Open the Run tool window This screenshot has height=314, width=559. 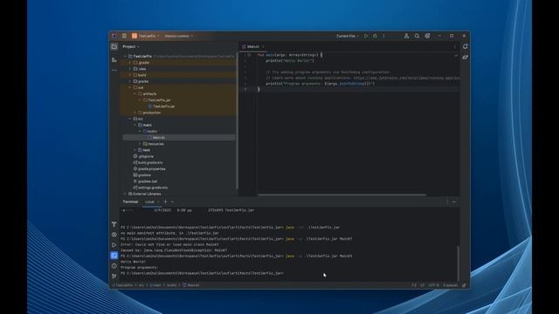pos(114,245)
